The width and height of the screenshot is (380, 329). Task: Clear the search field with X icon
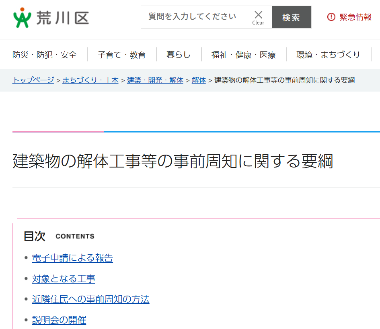258,17
